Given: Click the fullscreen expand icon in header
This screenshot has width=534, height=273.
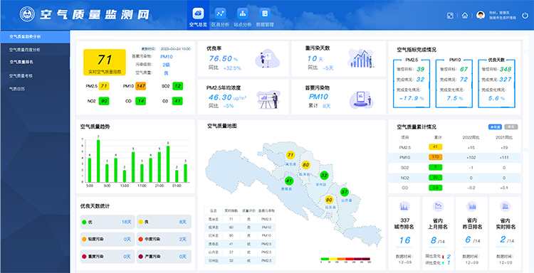Looking at the screenshot, I should coord(450,16).
